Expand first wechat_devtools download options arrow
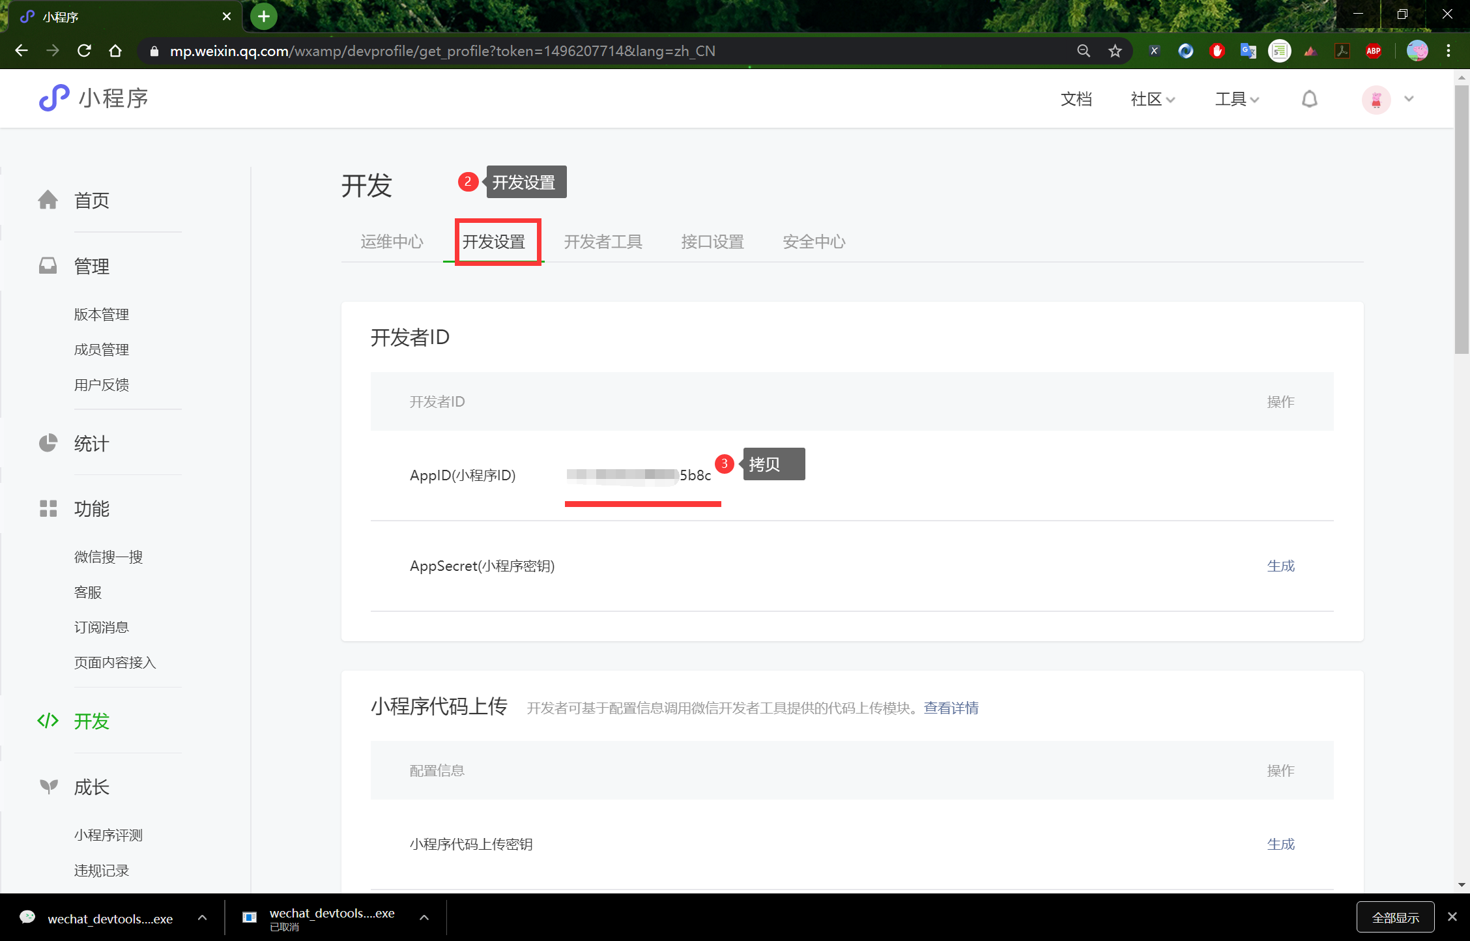Image resolution: width=1470 pixels, height=941 pixels. pos(203,918)
